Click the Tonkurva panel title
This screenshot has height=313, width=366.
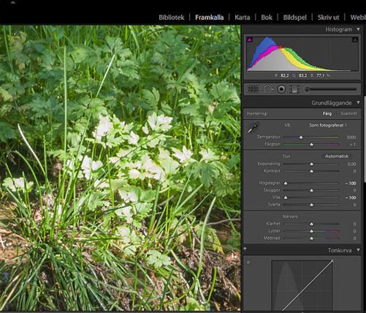[340, 250]
